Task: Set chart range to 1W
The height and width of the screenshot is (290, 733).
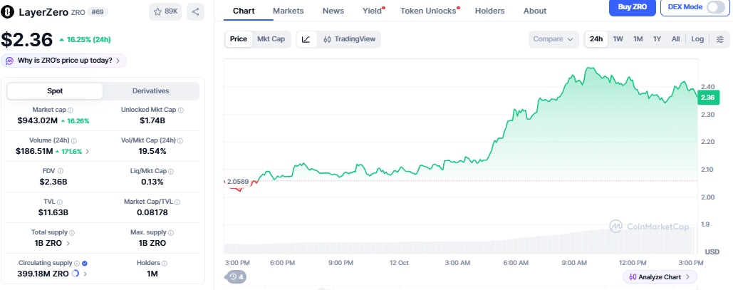Action: [x=618, y=39]
